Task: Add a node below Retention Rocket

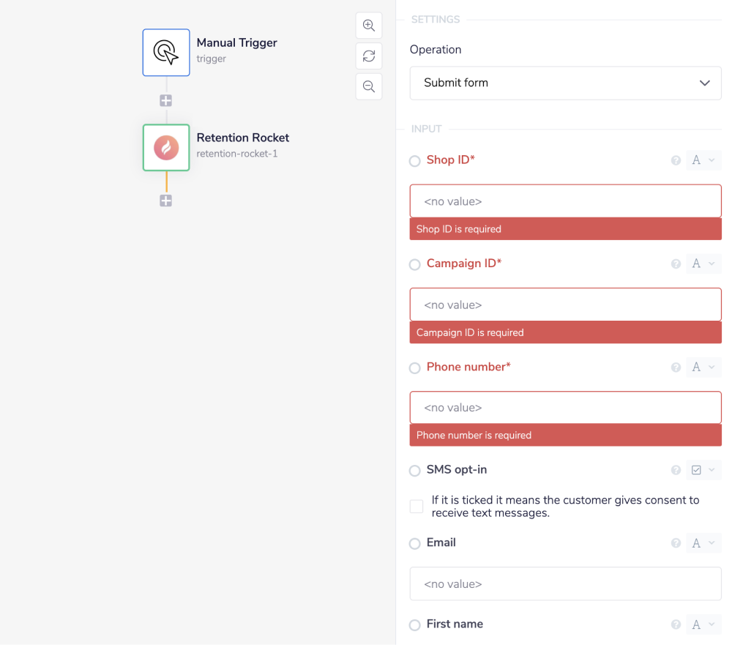Action: pos(165,200)
